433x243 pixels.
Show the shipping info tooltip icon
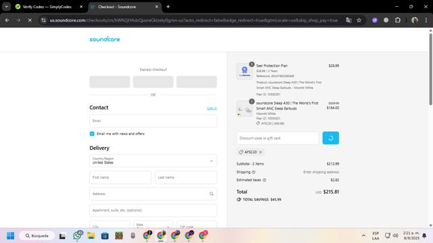tap(254, 172)
